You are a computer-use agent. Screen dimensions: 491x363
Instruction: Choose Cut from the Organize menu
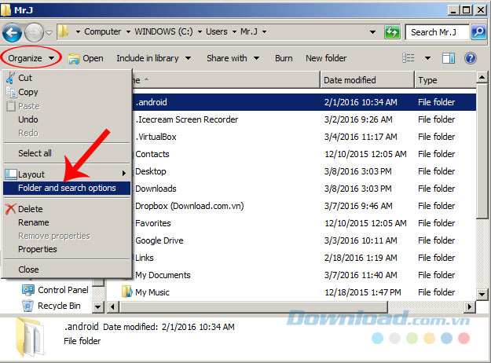(x=67, y=78)
